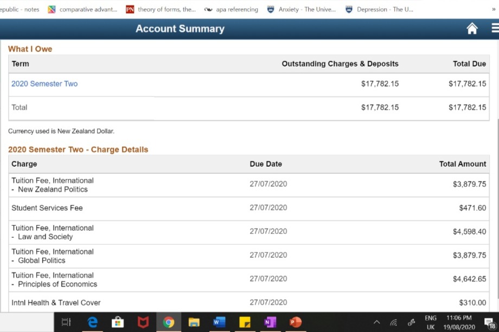Open the hamburger navigation menu

pos(495,28)
